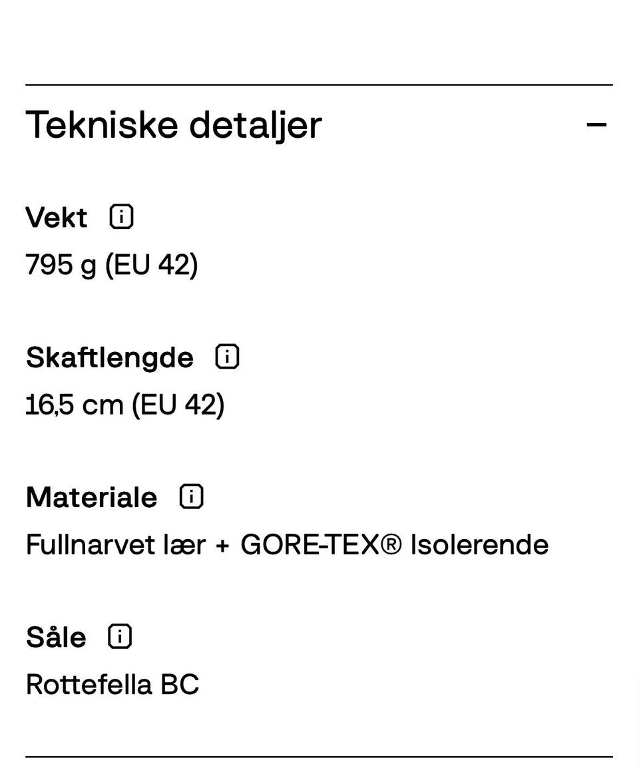The width and height of the screenshot is (639, 768).
Task: Open material description using the info icon
Action: [191, 496]
